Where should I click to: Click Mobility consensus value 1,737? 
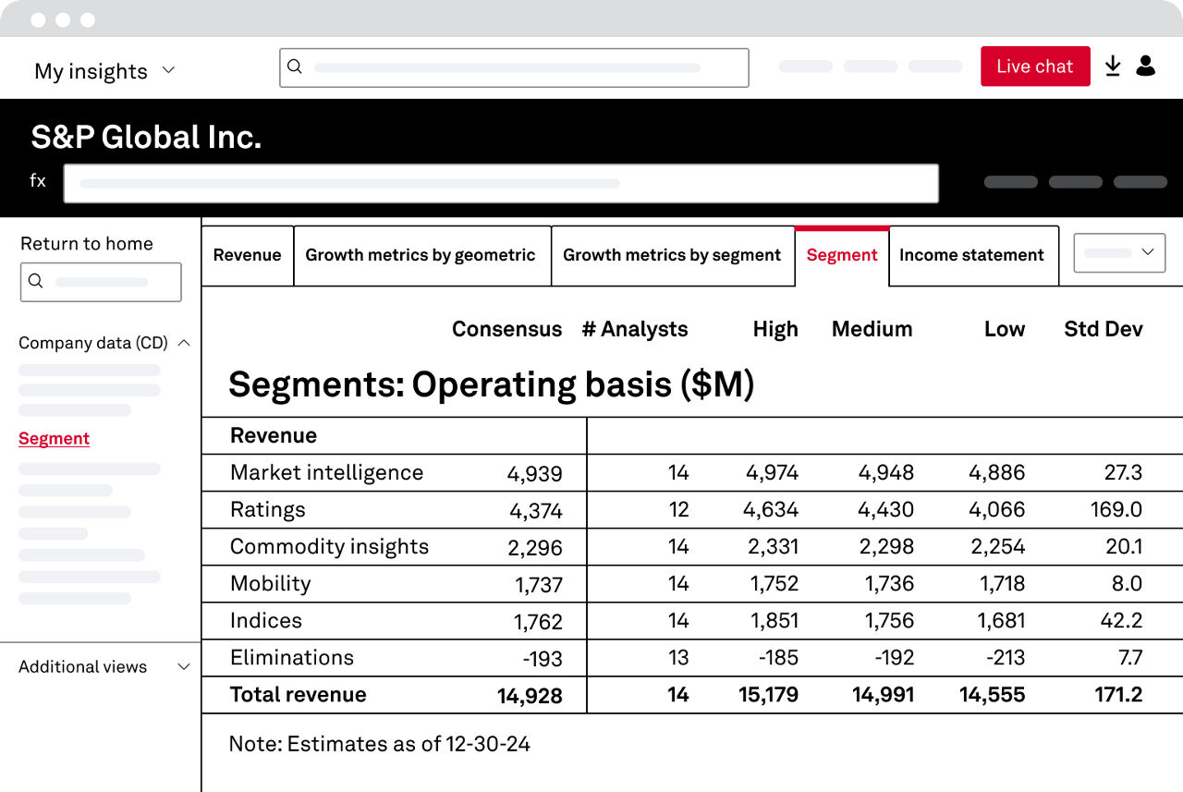(x=538, y=585)
